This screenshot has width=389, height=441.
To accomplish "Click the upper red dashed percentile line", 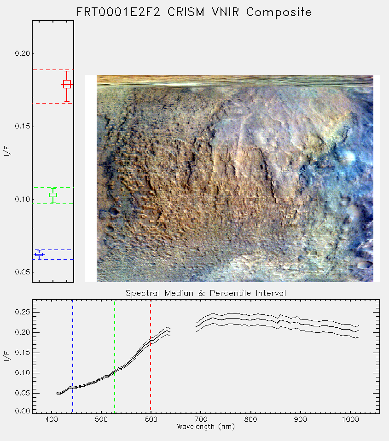I will pos(53,70).
